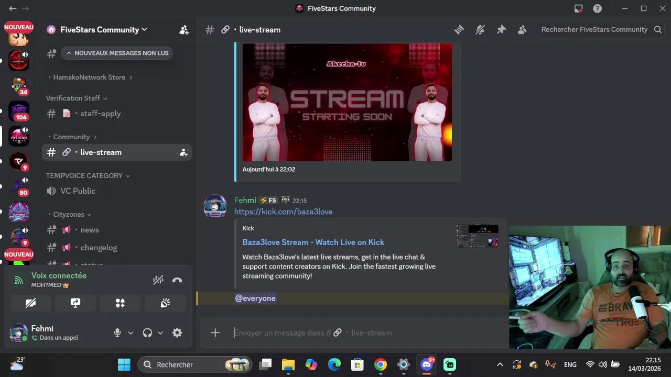Viewport: 671px width, 377px height.
Task: Click the Kick app icon in taskbar
Action: tap(450, 364)
